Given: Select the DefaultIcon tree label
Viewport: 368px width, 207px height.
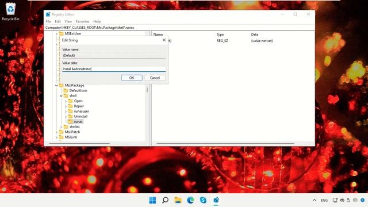Looking at the screenshot, I should click(78, 90).
